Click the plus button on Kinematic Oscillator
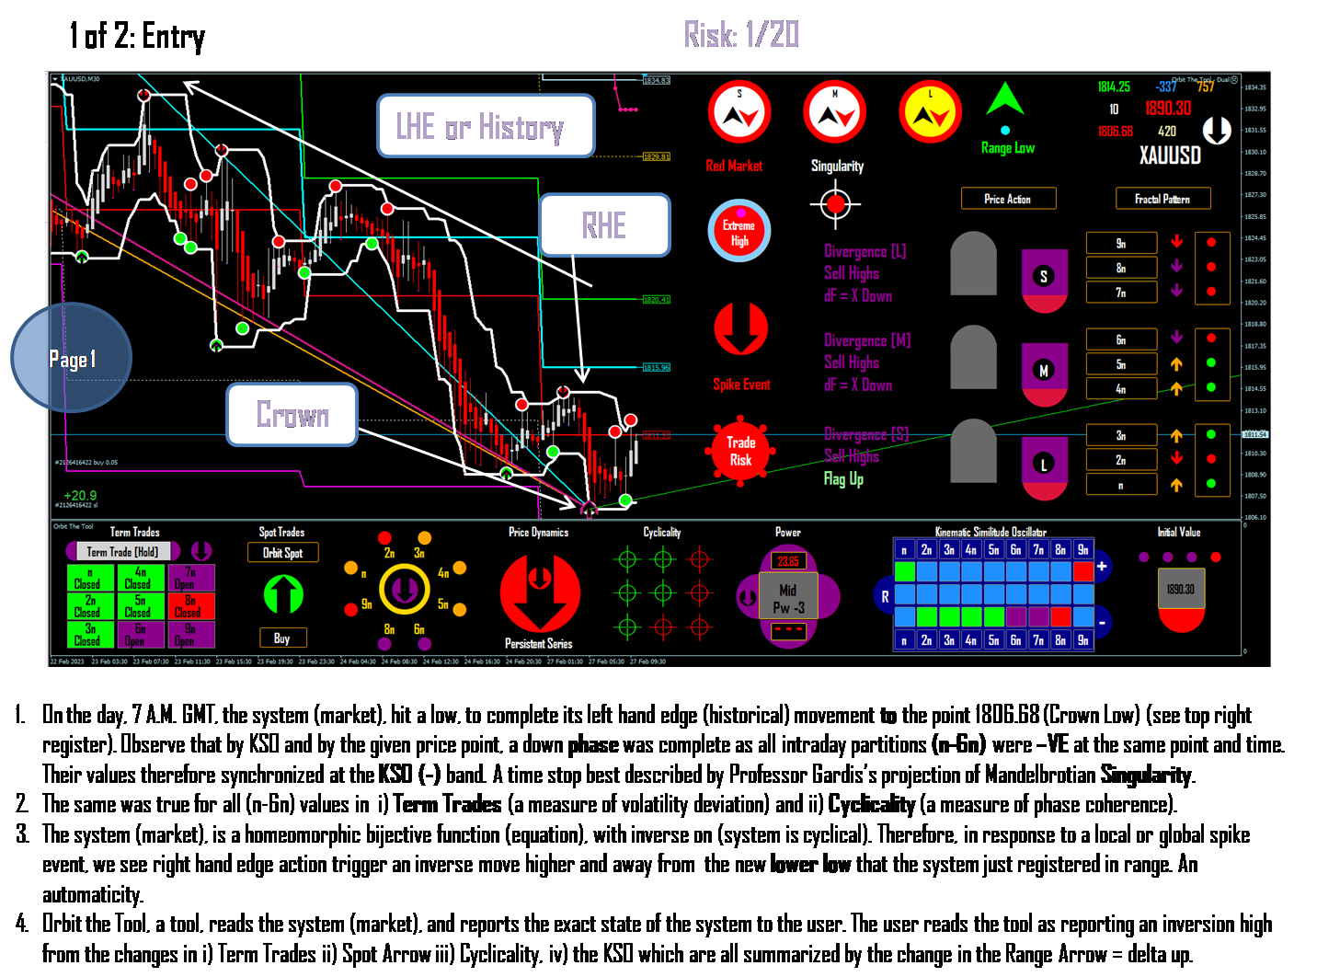Screen dimensions: 1317x977 point(1102,567)
